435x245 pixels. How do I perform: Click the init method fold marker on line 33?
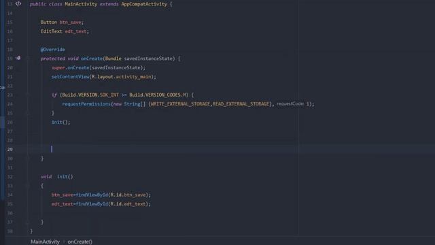coord(28,186)
